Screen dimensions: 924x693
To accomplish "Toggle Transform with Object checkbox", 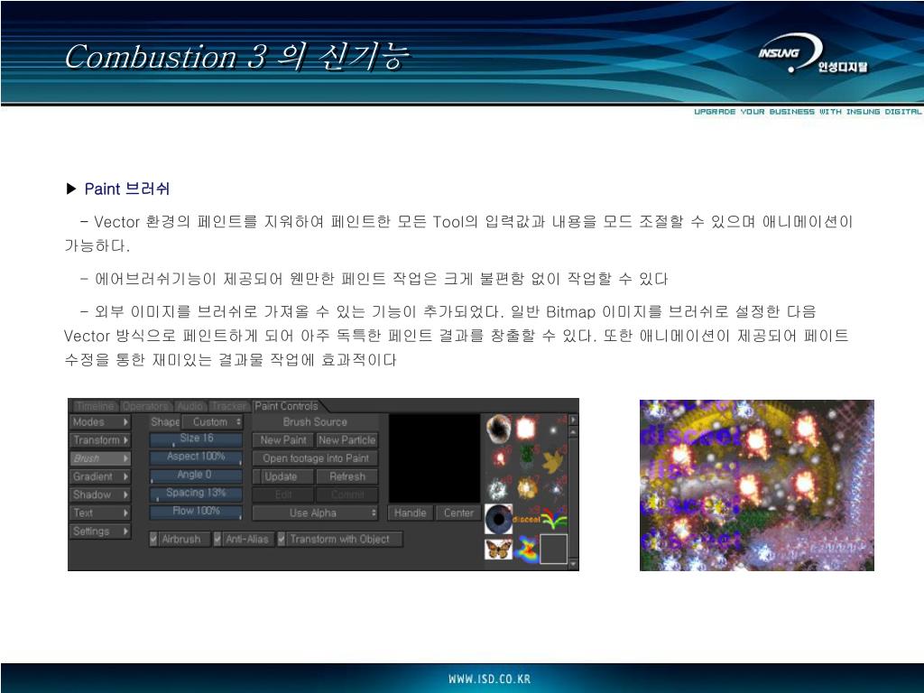I will pyautogui.click(x=282, y=539).
